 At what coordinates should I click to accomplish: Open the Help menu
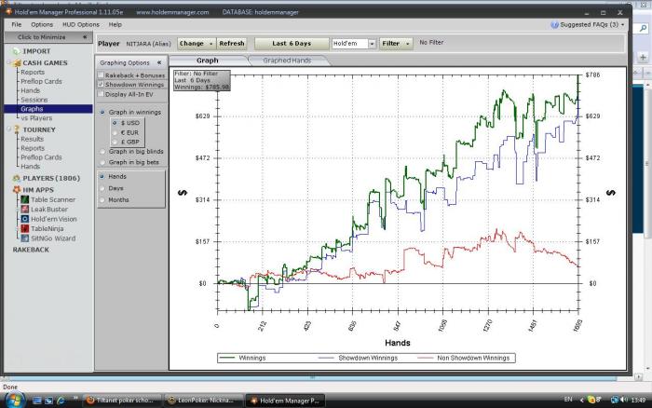pos(115,24)
